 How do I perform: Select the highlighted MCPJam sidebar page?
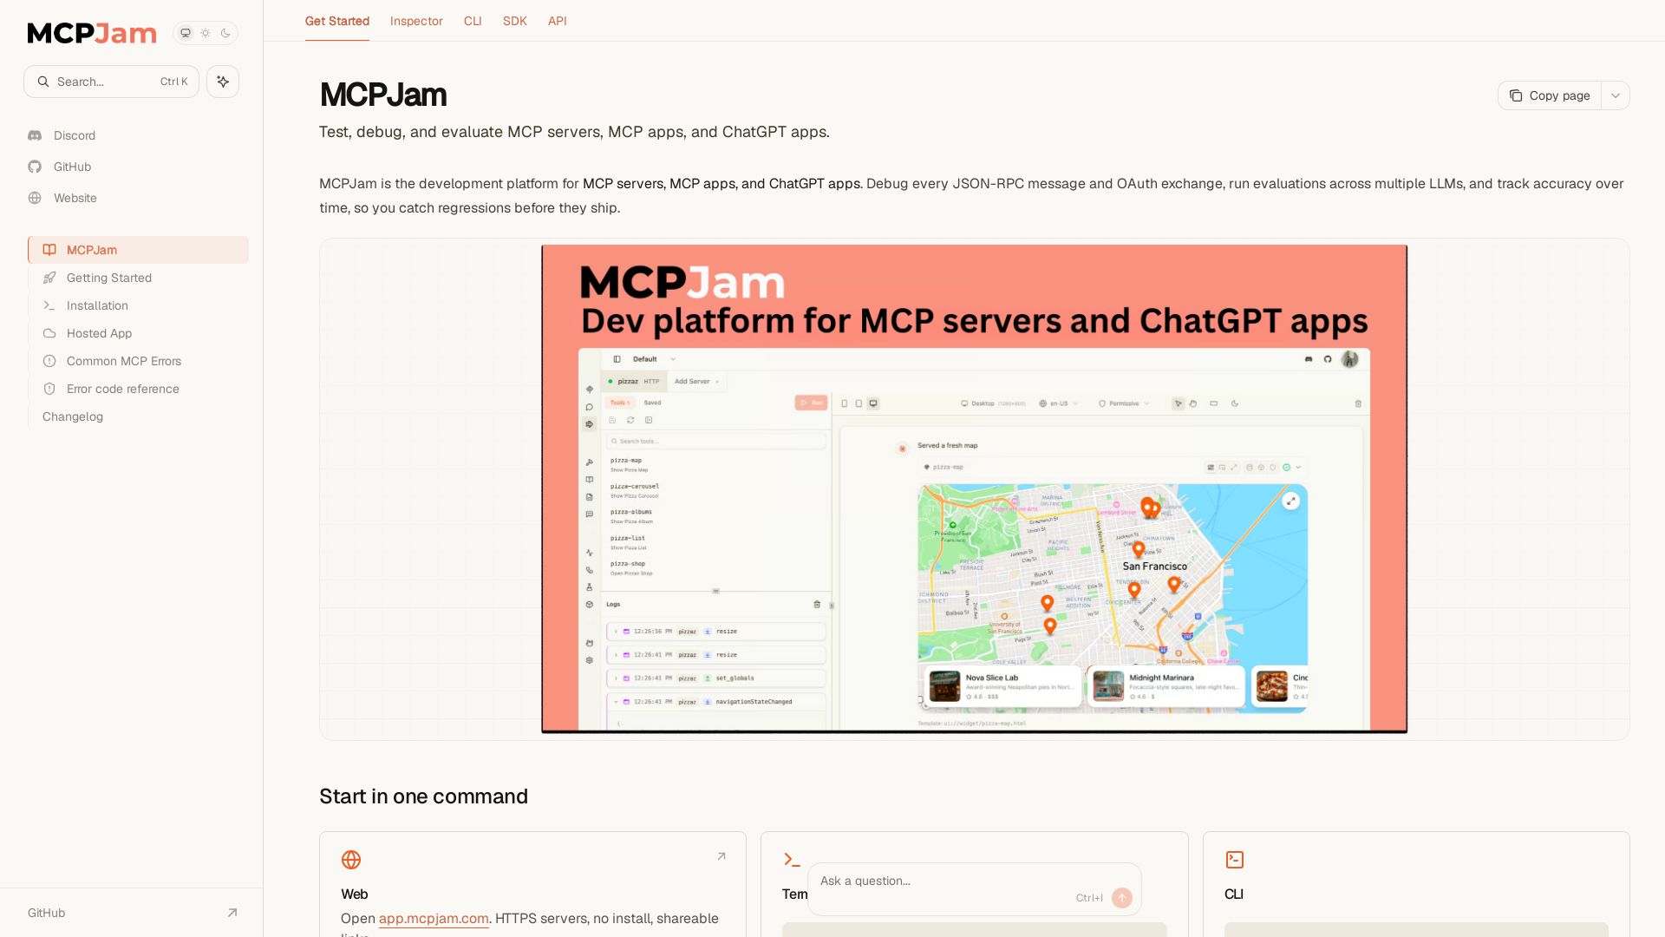tap(139, 250)
